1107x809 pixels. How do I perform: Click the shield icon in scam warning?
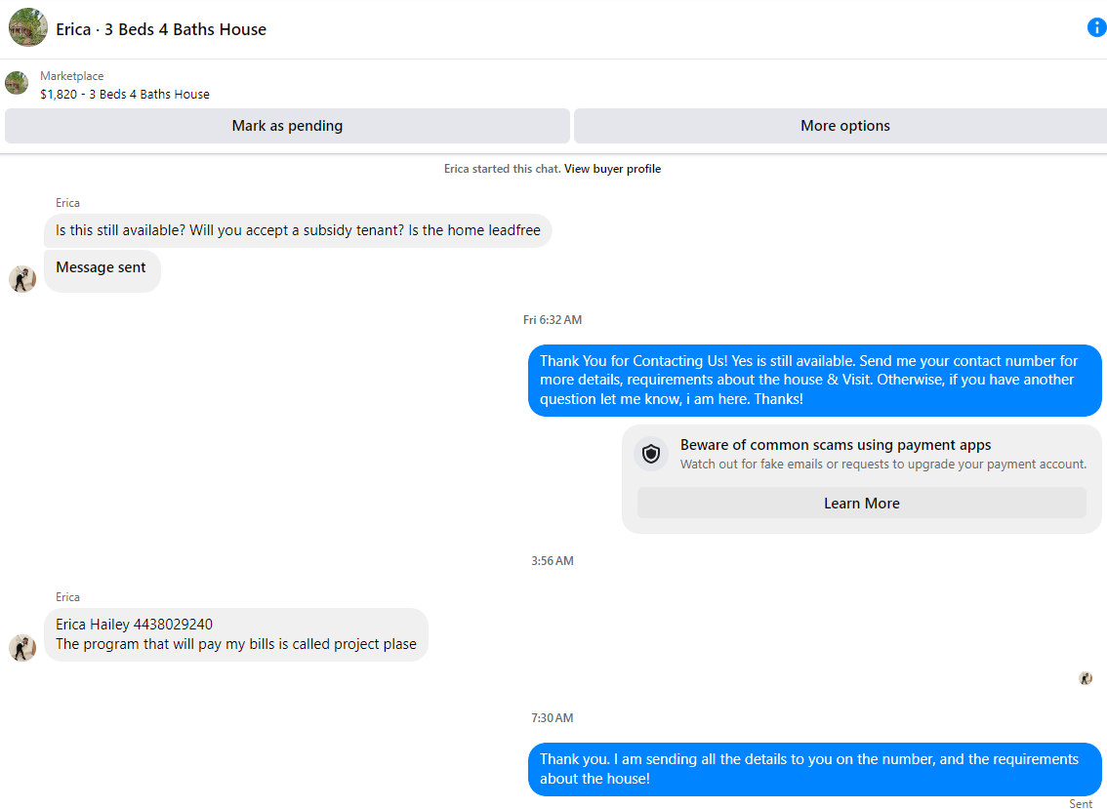point(651,454)
